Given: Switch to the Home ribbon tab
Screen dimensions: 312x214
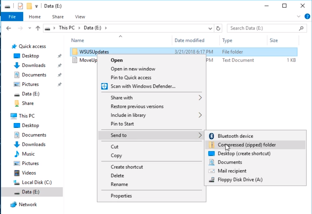Looking at the screenshot, I should tap(35, 17).
